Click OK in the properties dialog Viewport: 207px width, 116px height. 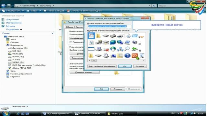coord(101,89)
